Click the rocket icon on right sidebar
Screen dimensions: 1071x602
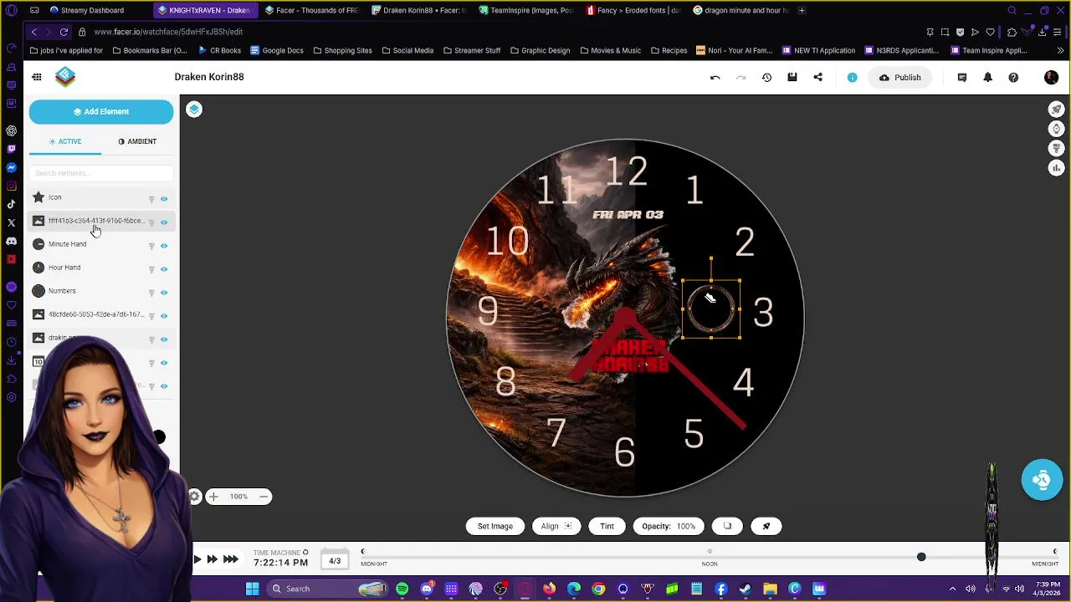[x=1056, y=110]
